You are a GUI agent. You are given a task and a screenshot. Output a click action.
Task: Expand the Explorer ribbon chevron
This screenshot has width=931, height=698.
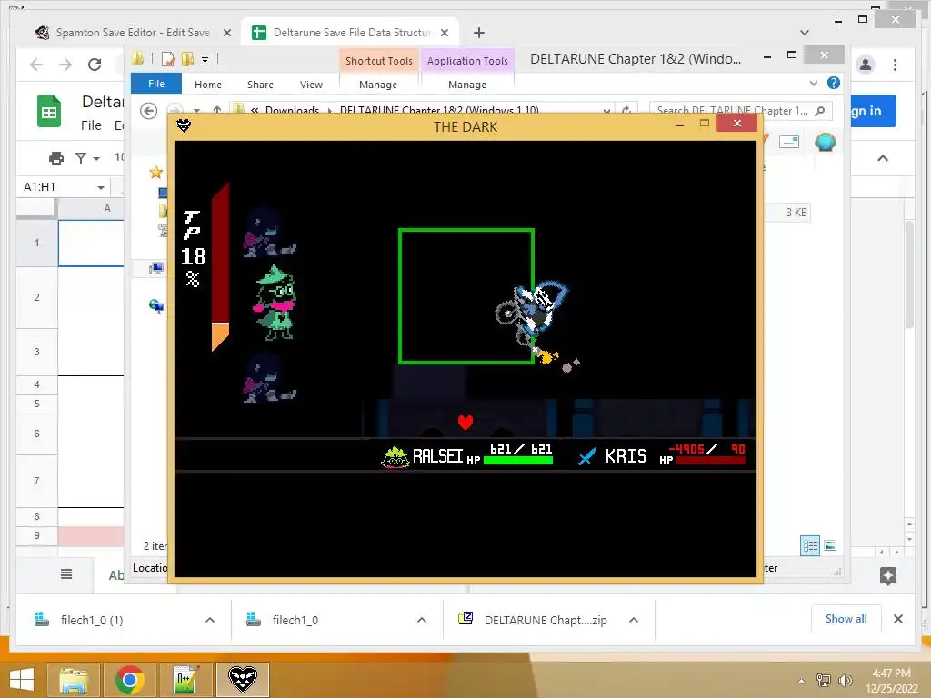pos(814,83)
